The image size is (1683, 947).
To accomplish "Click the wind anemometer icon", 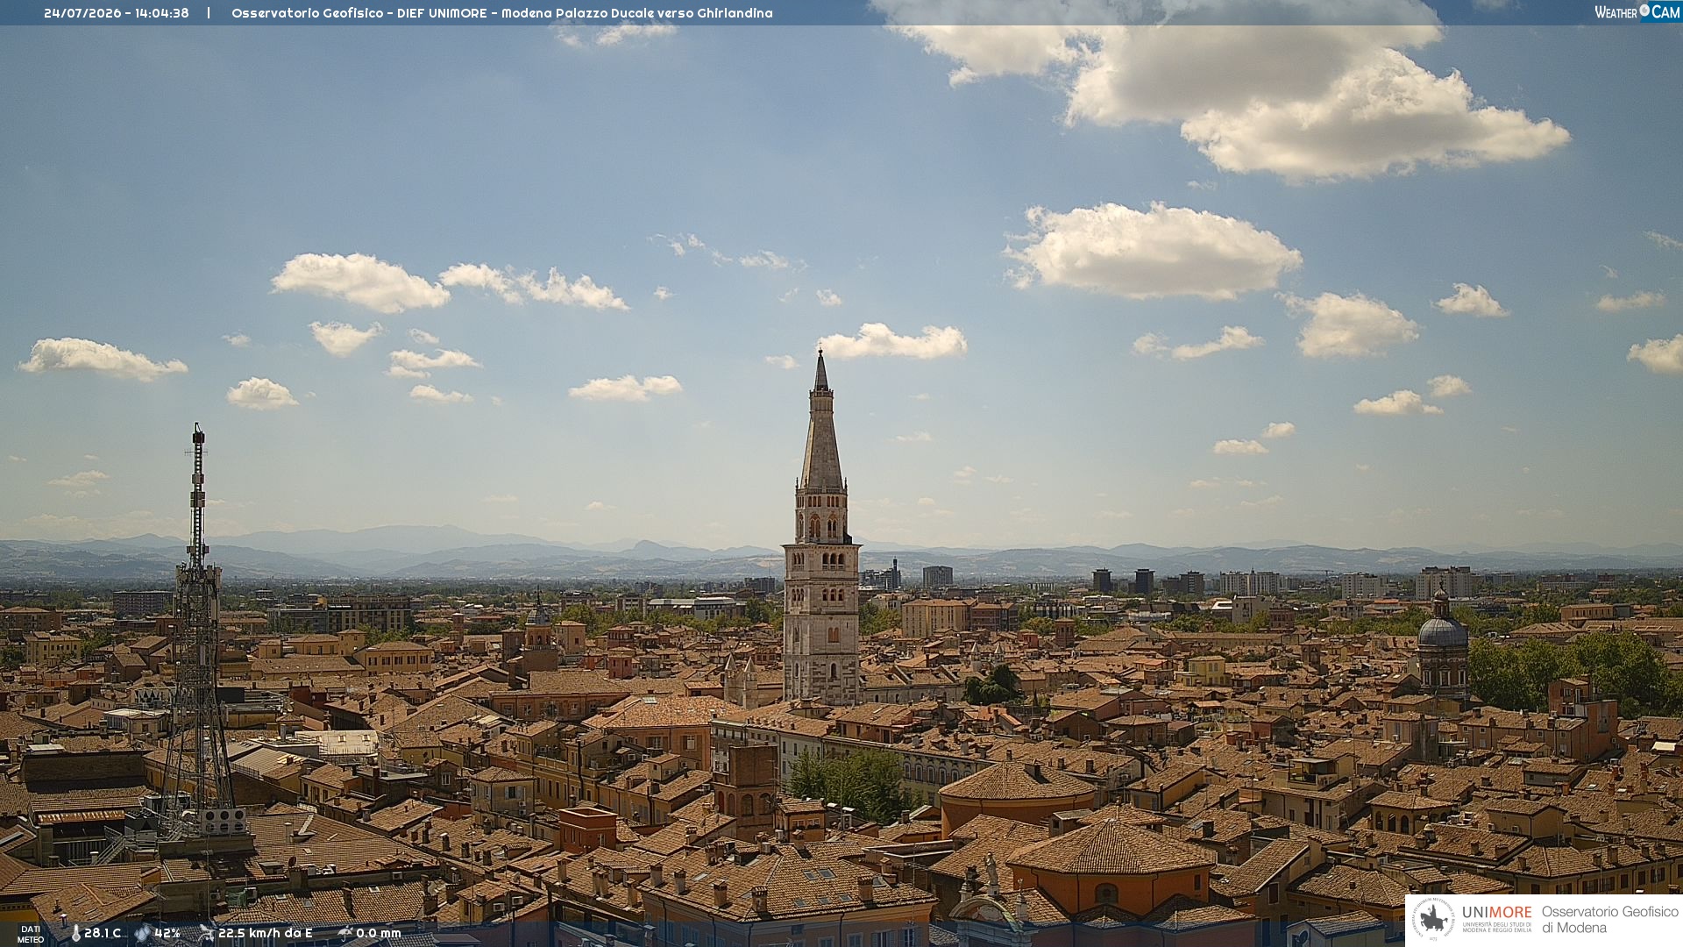I will tap(206, 933).
